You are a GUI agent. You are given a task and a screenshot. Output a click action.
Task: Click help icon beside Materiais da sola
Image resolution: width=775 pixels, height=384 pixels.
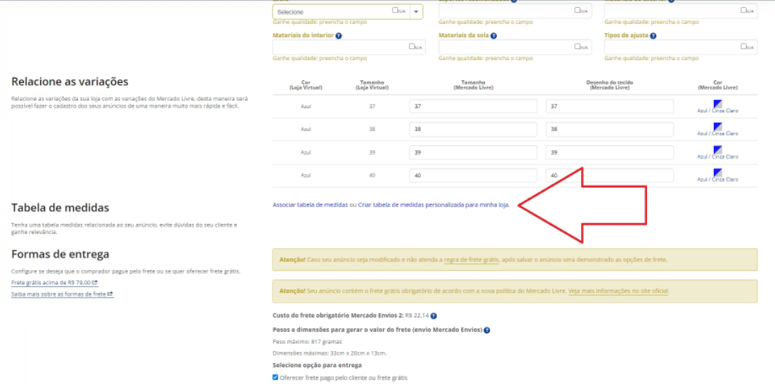(x=493, y=36)
